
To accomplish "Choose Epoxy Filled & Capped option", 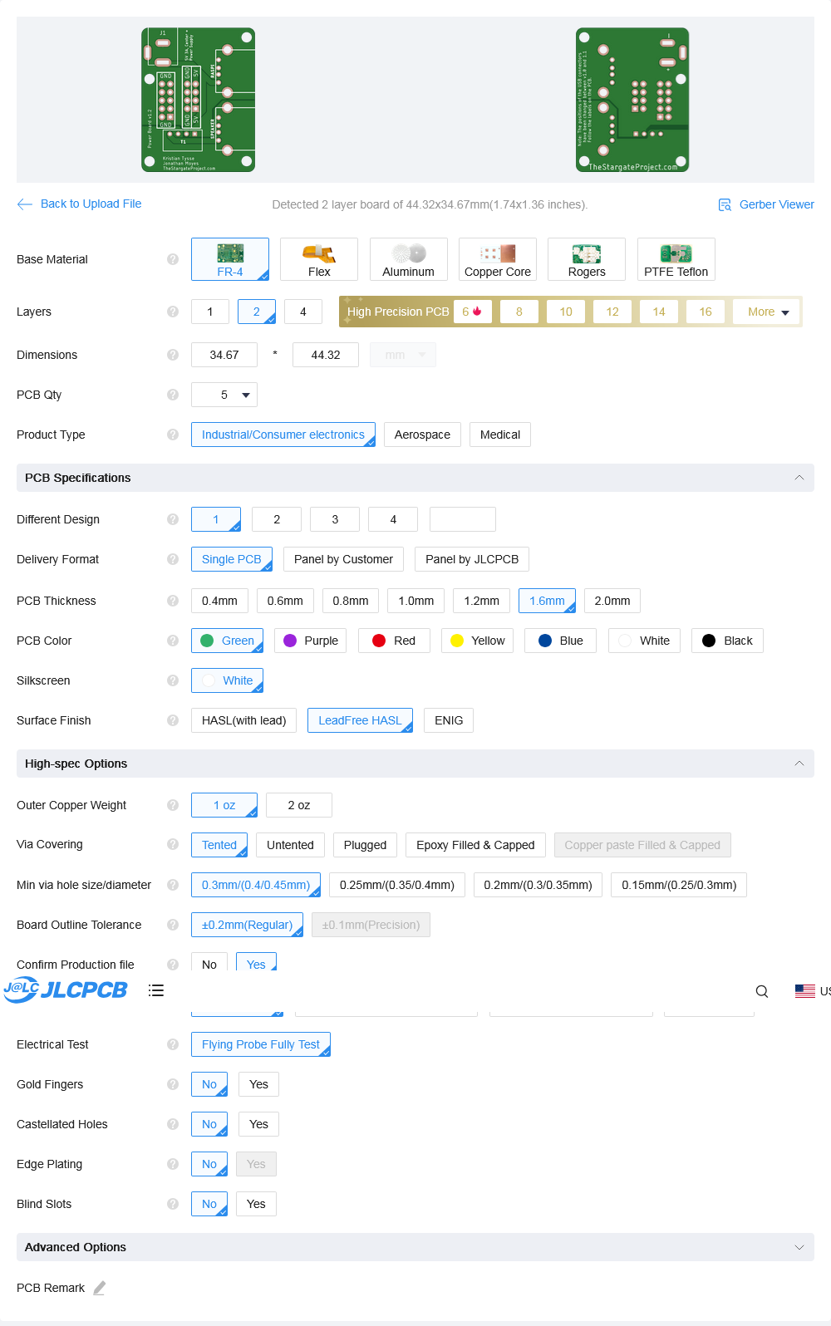I will [x=475, y=845].
